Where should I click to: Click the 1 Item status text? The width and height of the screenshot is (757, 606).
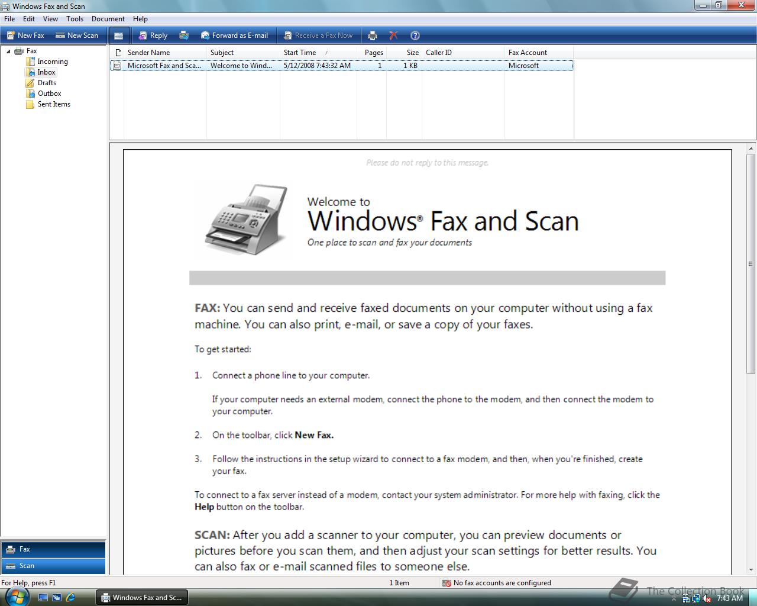click(399, 583)
